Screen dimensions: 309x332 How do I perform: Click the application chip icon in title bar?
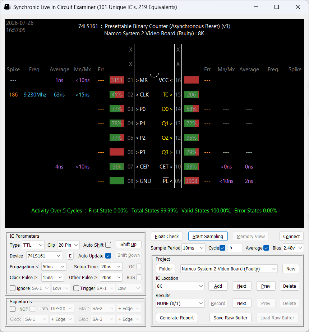click(7, 7)
